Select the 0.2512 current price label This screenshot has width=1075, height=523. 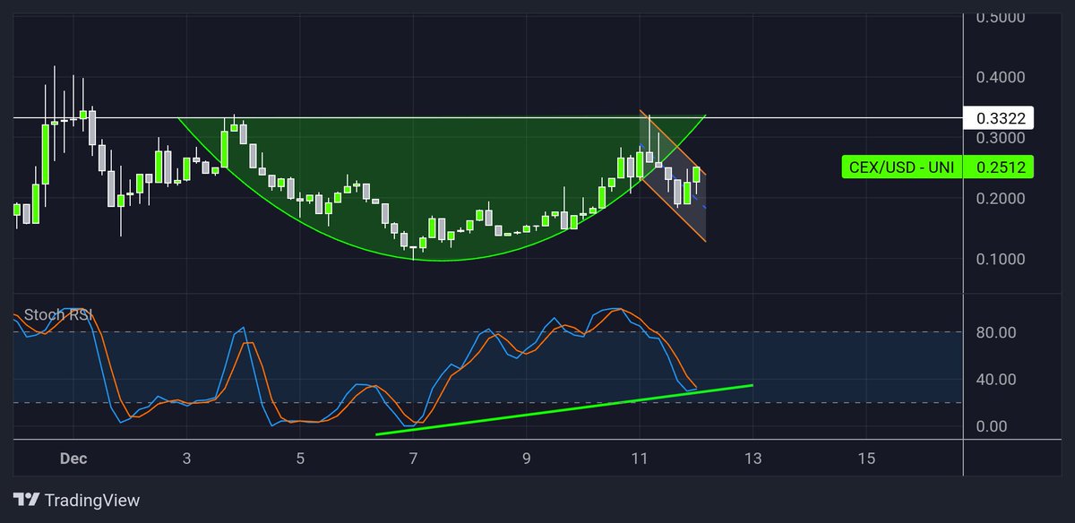1000,167
